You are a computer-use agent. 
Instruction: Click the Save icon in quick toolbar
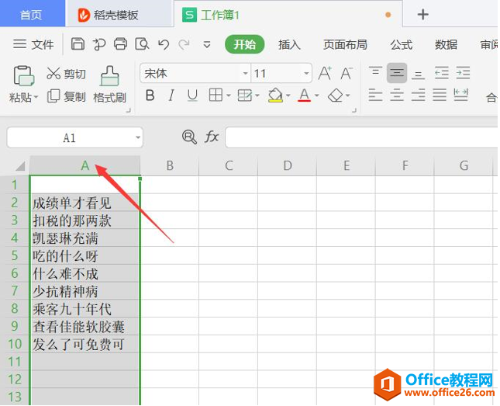pos(78,44)
